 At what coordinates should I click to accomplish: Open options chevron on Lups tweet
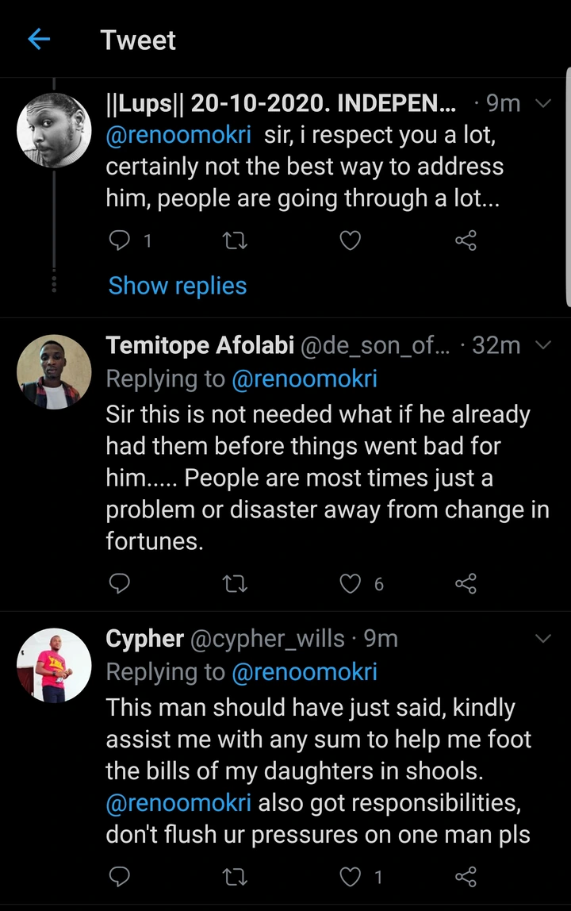click(544, 104)
